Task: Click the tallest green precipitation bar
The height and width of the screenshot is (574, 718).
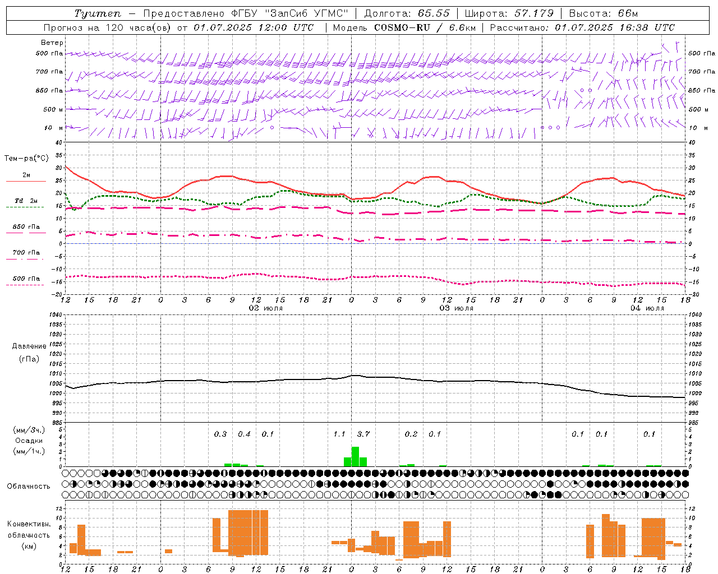Action: (355, 456)
